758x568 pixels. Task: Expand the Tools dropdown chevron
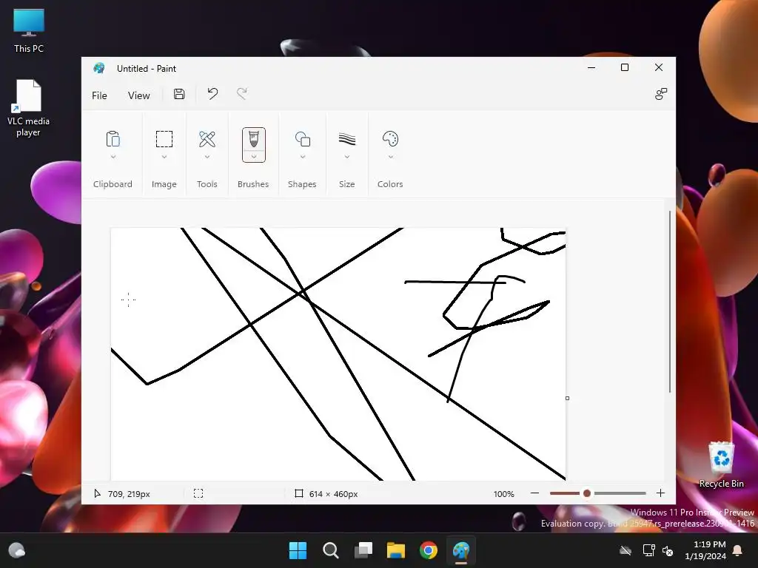coord(207,157)
